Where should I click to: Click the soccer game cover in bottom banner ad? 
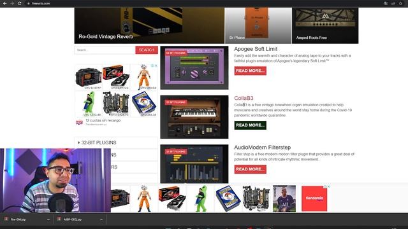(284, 198)
